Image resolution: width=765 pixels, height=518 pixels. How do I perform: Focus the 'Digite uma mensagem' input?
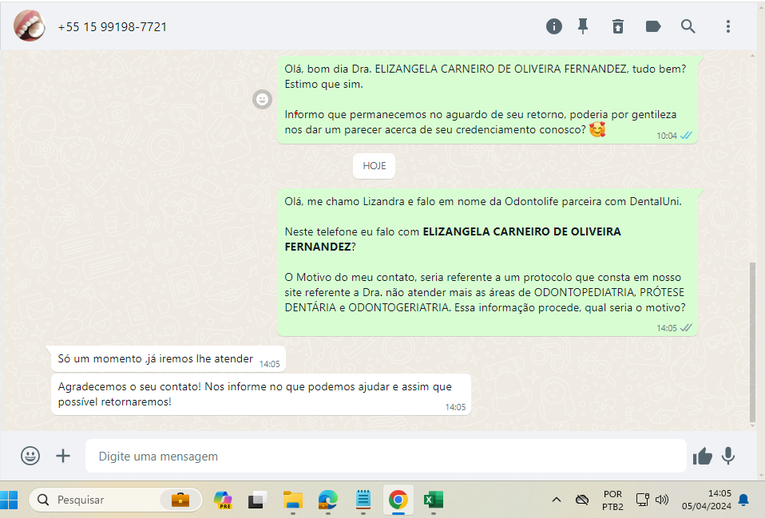386,456
